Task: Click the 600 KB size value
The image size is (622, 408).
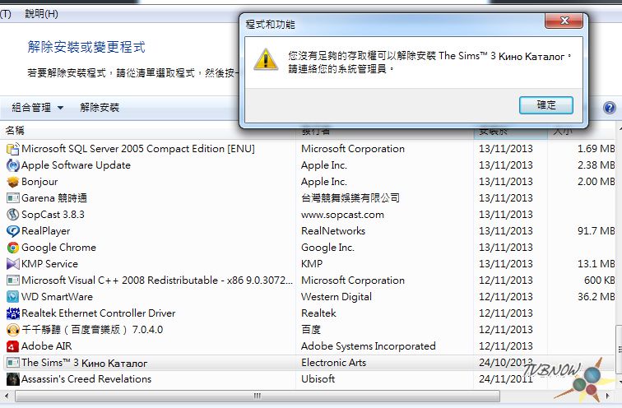Action: coord(599,280)
